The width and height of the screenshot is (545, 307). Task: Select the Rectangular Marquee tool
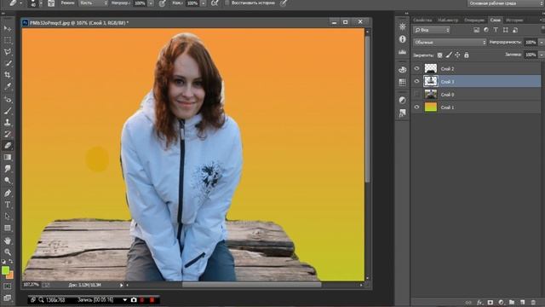click(8, 40)
